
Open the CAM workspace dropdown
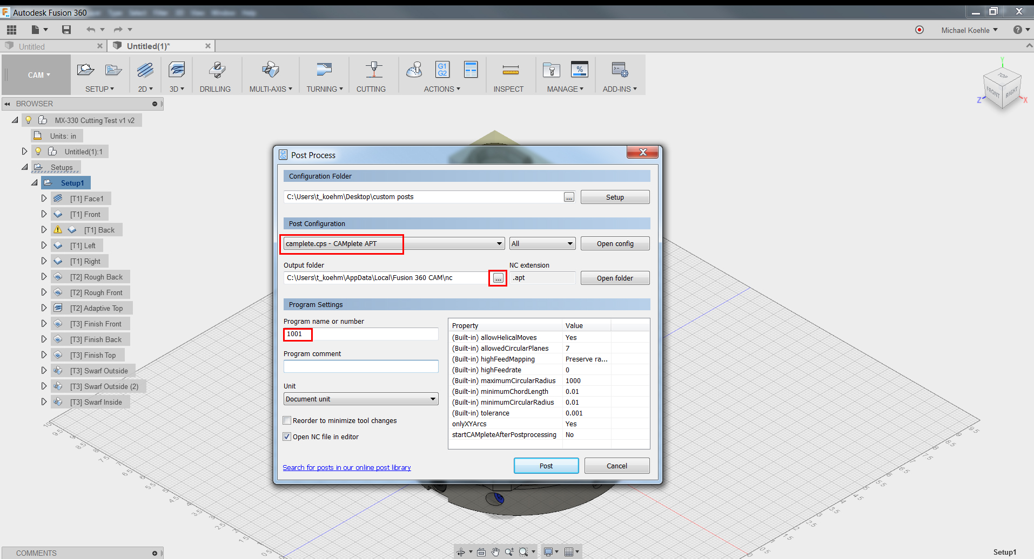coord(39,75)
